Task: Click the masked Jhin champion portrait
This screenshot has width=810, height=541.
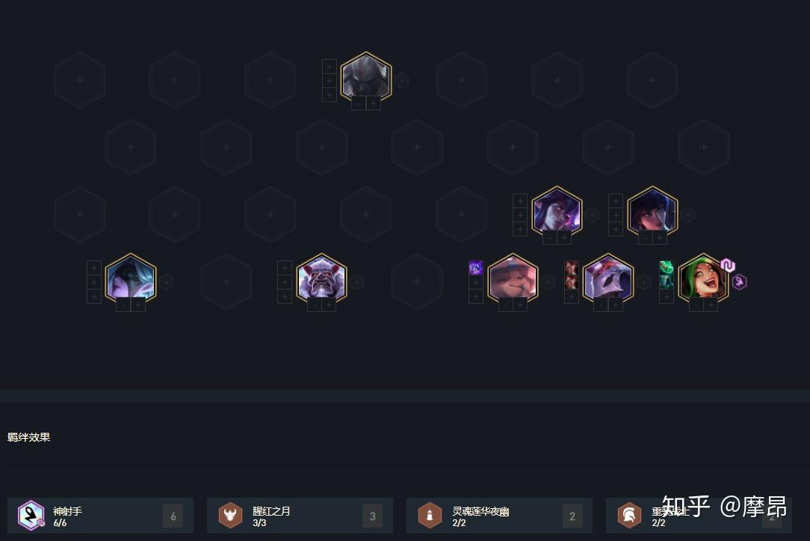Action: (608, 279)
